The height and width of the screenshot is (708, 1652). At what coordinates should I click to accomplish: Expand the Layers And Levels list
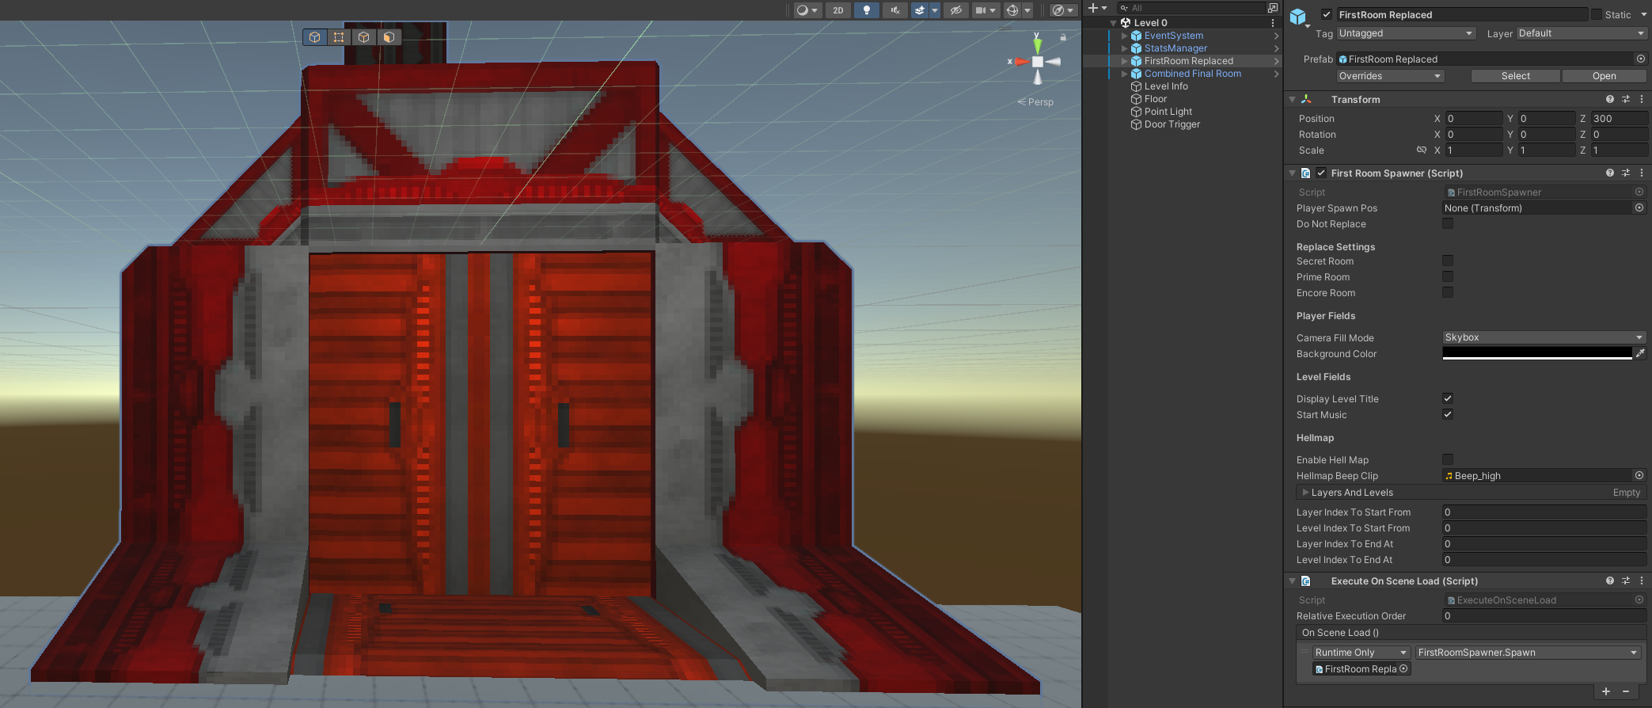[x=1305, y=493]
